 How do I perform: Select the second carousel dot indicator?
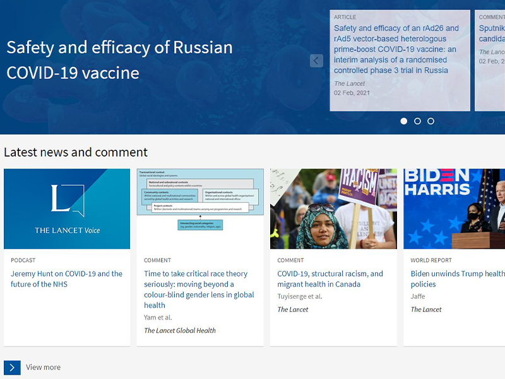click(417, 121)
